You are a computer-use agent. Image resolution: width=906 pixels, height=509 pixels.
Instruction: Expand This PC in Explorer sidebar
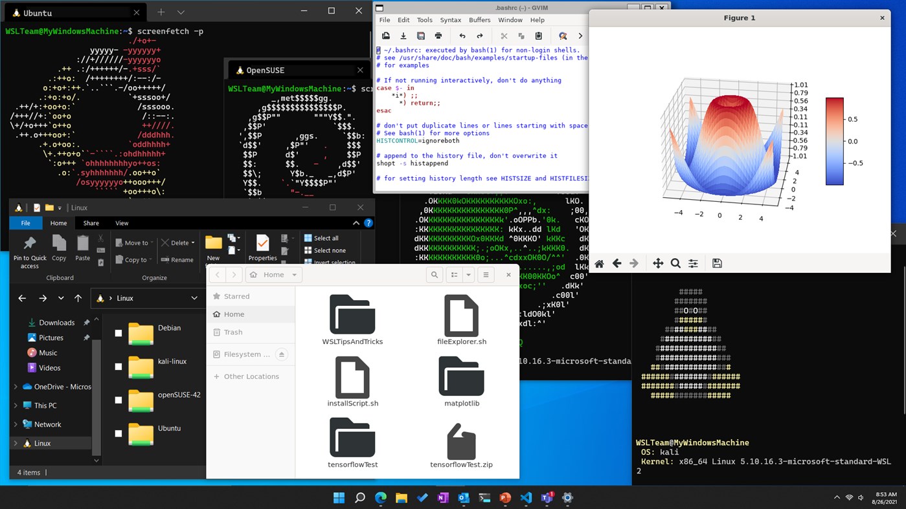14,405
